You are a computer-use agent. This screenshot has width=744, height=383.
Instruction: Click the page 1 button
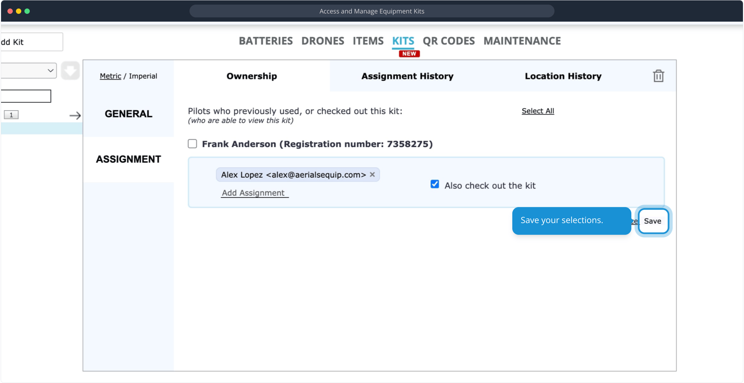pos(11,115)
